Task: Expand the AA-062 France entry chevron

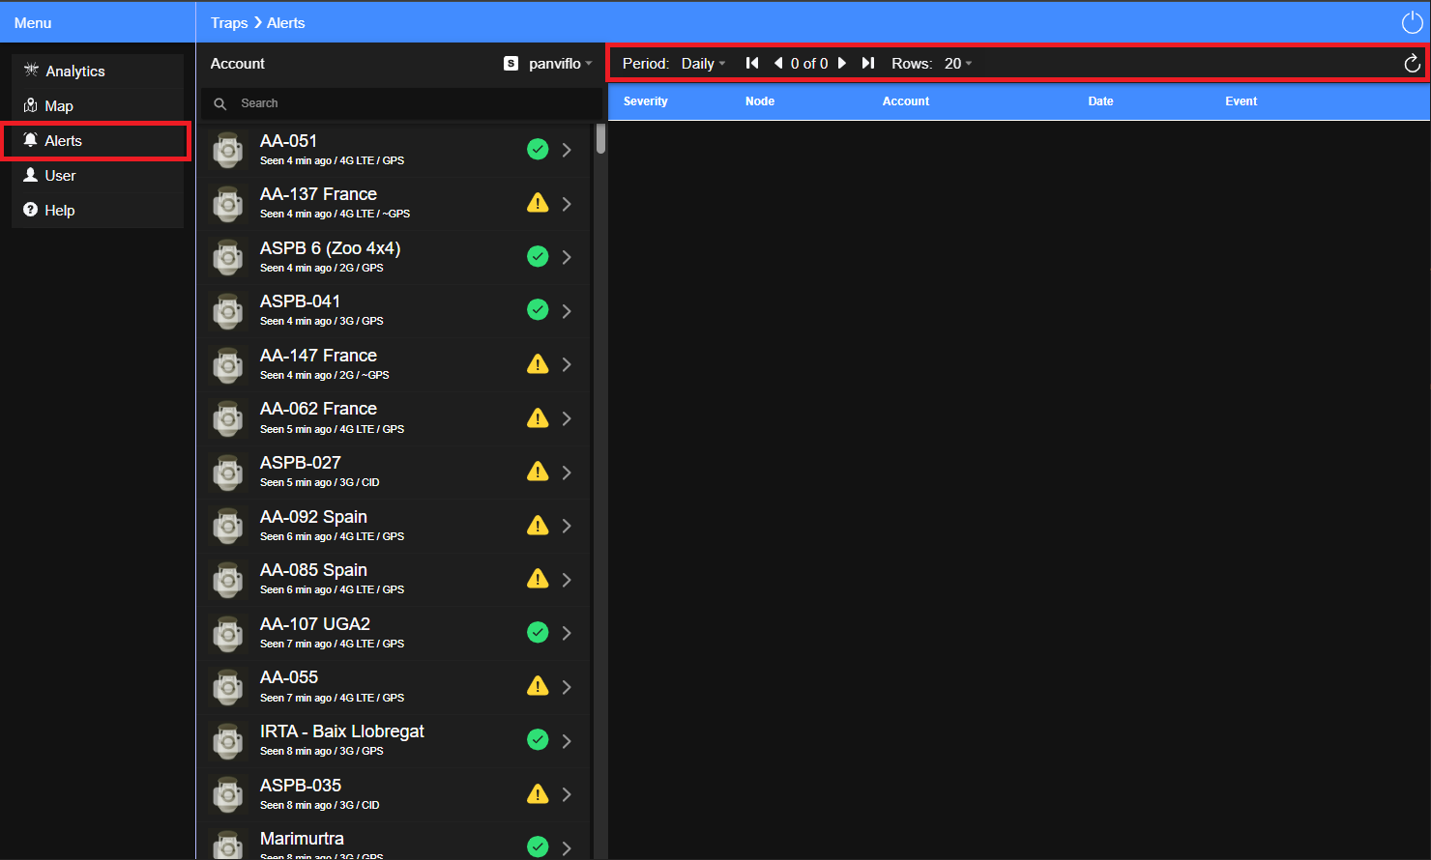Action: (567, 418)
